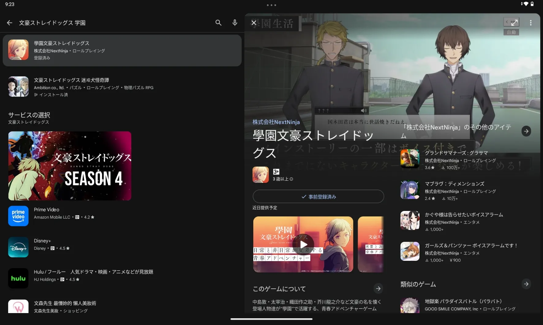Open more items by 株式会社NextNinja arrow
The height and width of the screenshot is (325, 543).
click(x=526, y=131)
